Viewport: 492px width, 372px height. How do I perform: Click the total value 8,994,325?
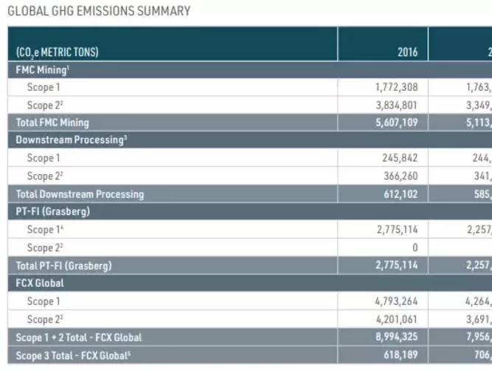397,337
